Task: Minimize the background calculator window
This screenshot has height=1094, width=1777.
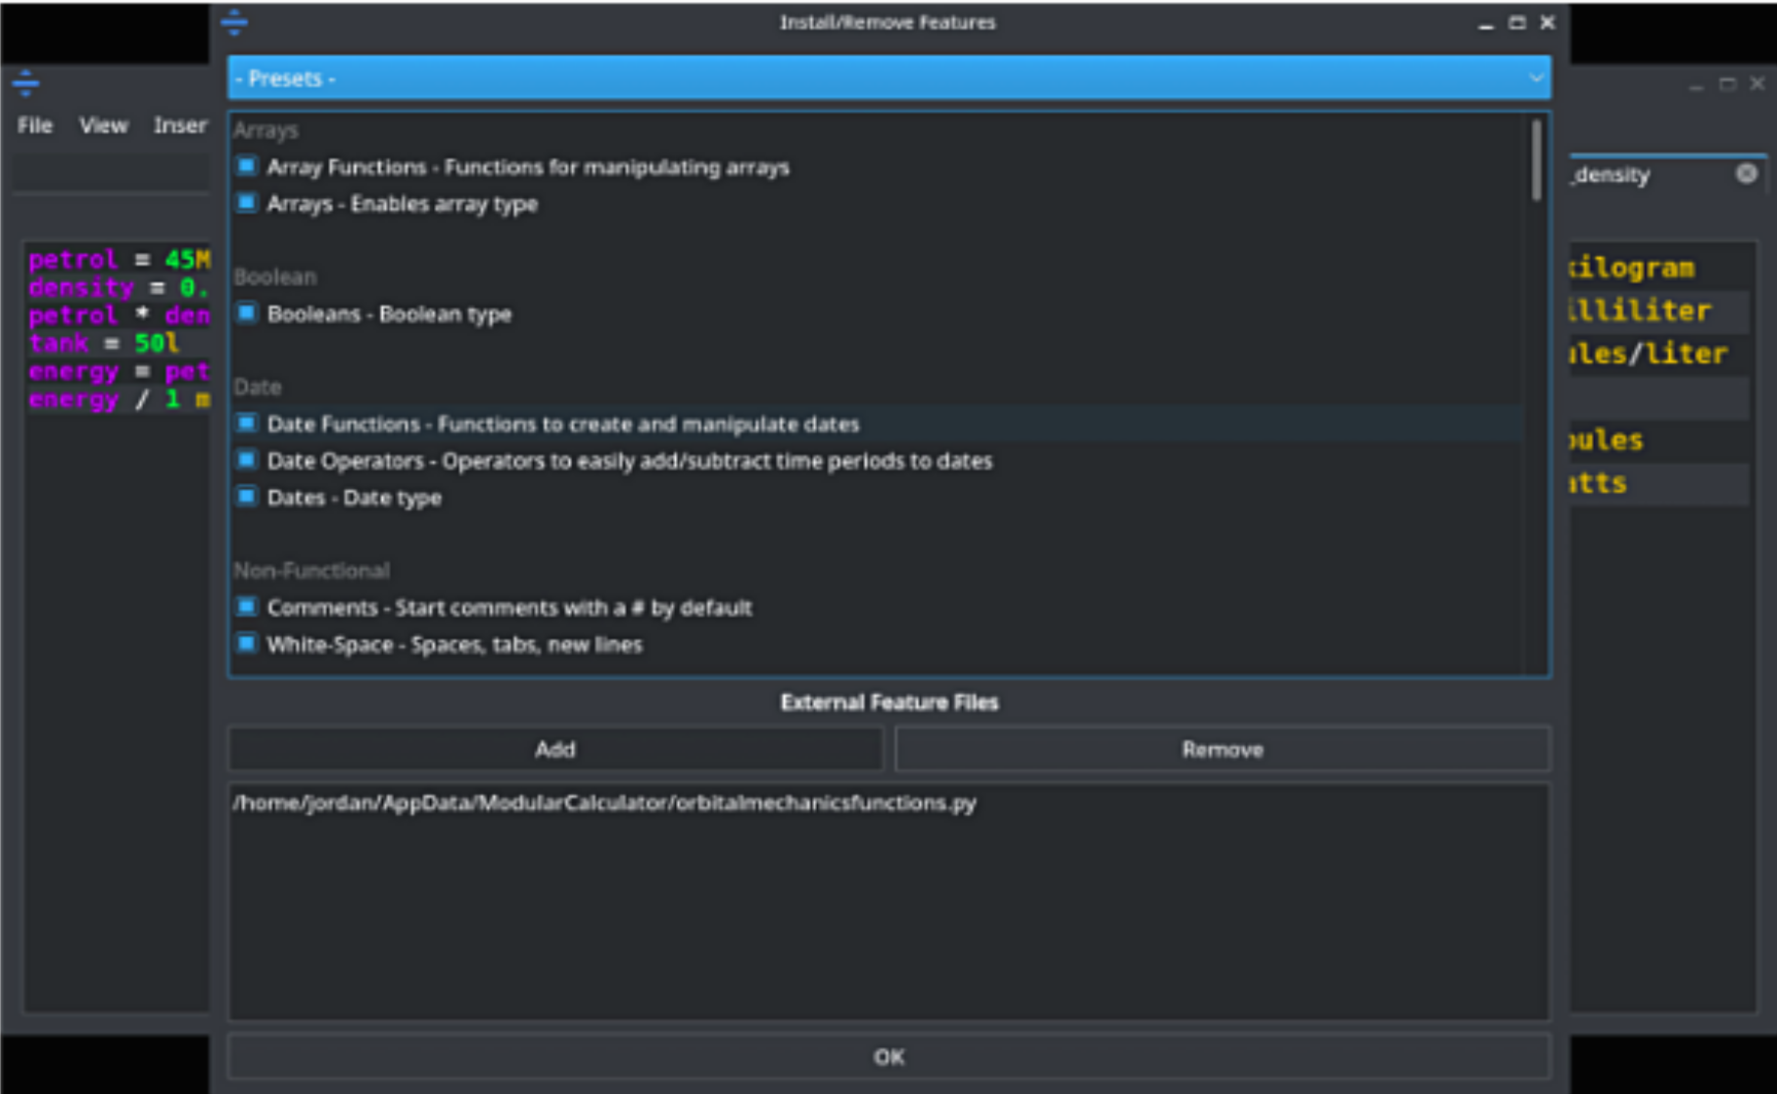Action: click(x=1696, y=85)
